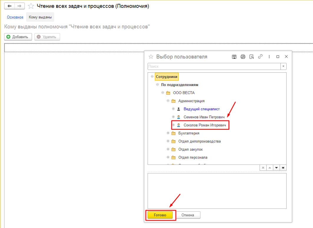The image size is (313, 228).
Task: Go back with the left arrow button
Action: click(9, 6)
